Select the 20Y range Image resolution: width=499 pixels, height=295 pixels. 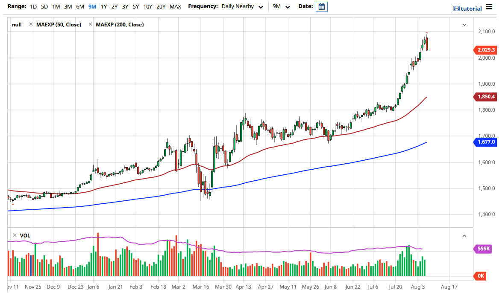pyautogui.click(x=161, y=7)
